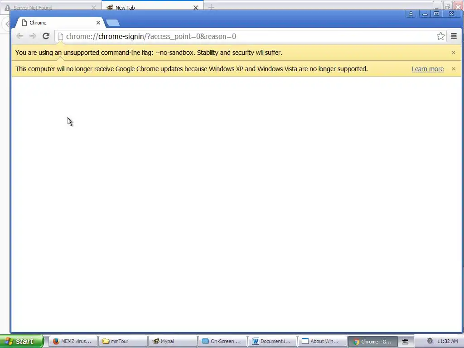Add new tab in background browser
Image resolution: width=464 pixels, height=348 pixels.
(211, 7)
